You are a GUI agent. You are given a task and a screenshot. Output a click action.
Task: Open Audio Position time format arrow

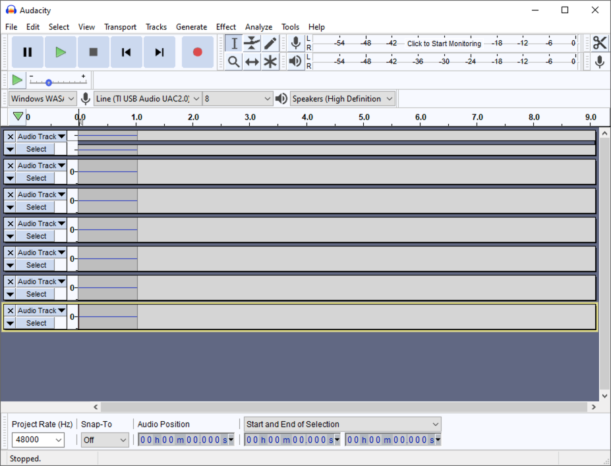point(231,440)
